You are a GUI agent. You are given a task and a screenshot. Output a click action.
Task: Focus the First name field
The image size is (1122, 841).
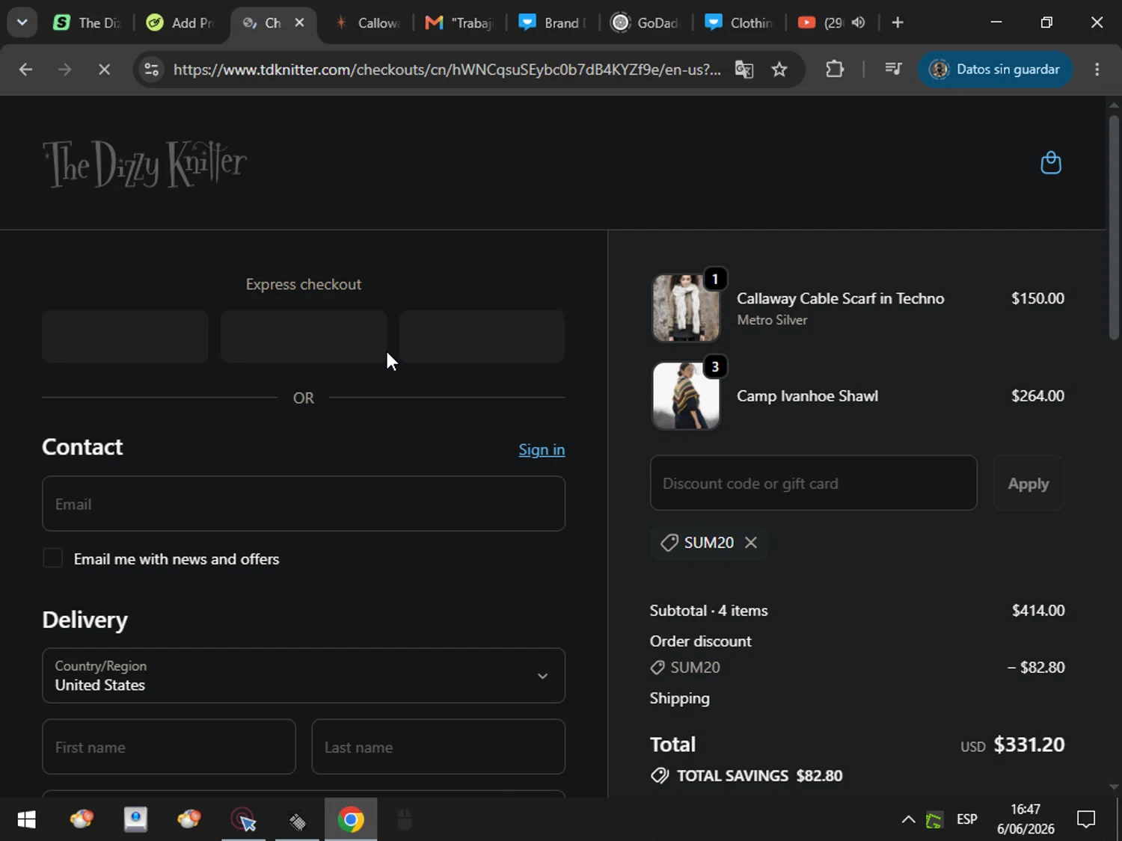169,747
